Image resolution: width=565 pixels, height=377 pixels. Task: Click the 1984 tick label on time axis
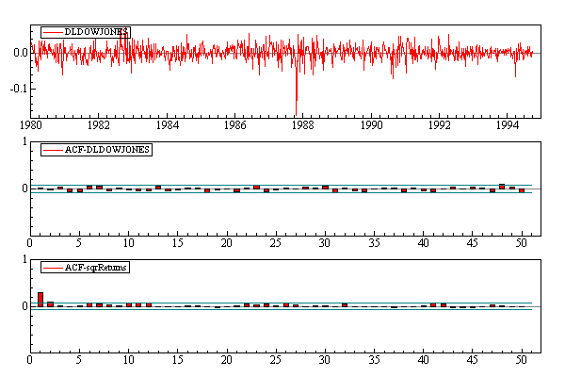168,124
